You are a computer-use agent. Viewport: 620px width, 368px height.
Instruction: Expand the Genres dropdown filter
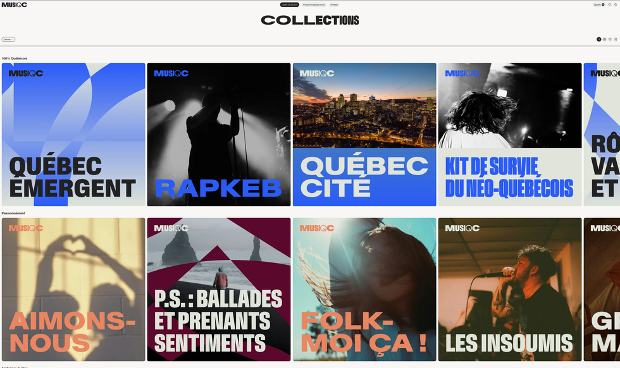tap(8, 39)
